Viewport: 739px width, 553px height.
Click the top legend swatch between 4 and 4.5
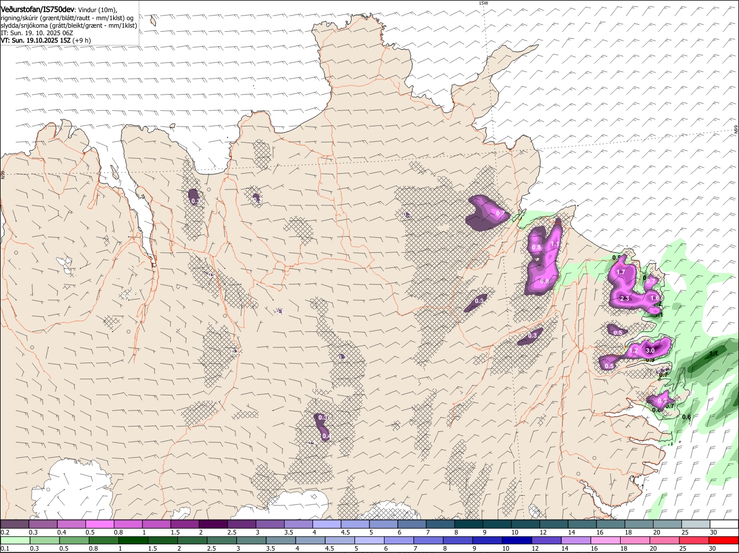coord(327,524)
